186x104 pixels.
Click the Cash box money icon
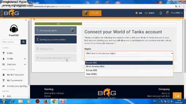(3, 64)
